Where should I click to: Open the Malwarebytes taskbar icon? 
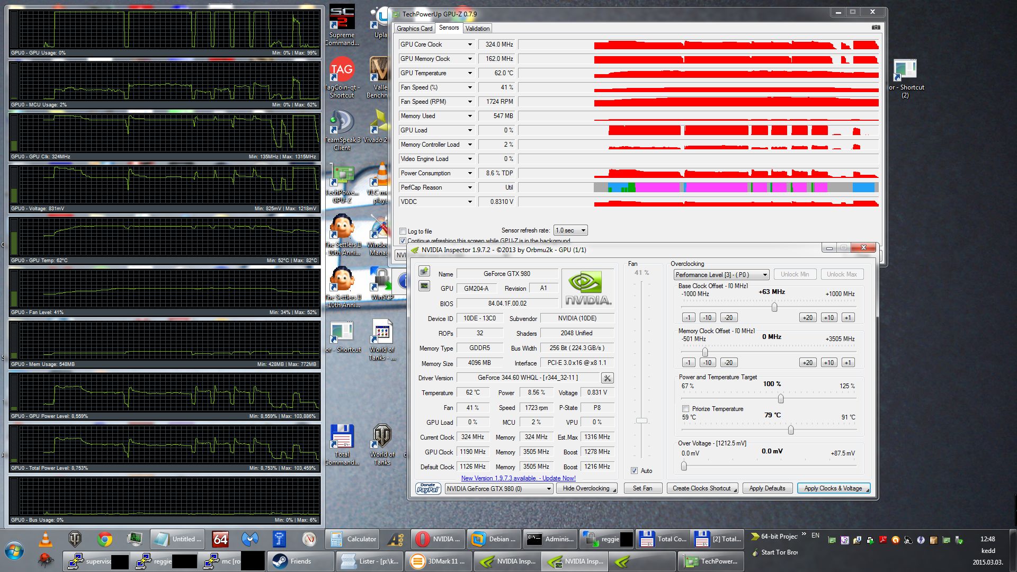pyautogui.click(x=249, y=539)
